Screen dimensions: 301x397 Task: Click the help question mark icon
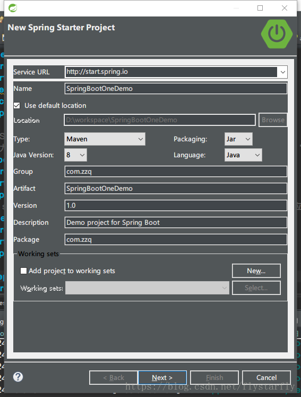18,377
